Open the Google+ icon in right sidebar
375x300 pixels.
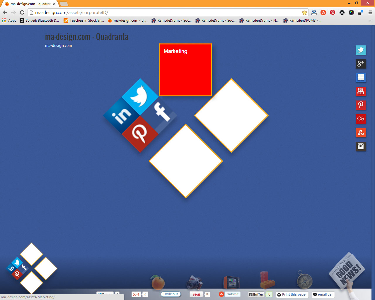pos(361,64)
